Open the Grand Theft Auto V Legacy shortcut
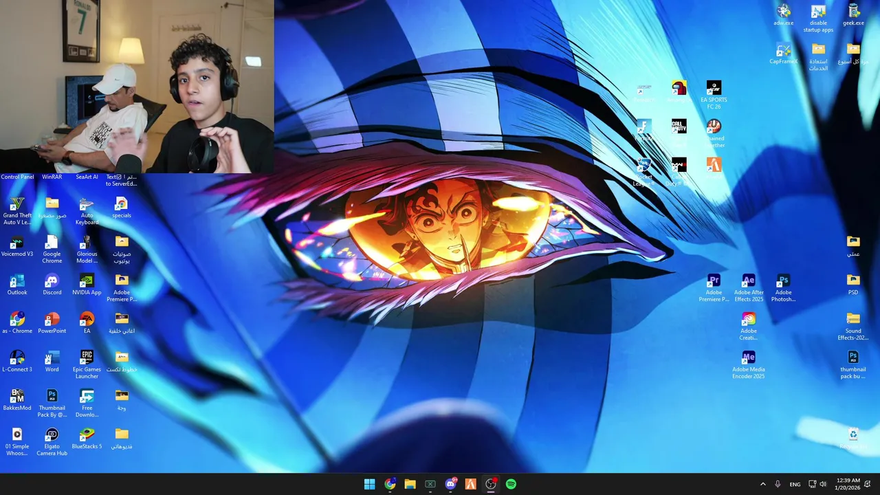Screen dimensions: 880x495 point(17,211)
